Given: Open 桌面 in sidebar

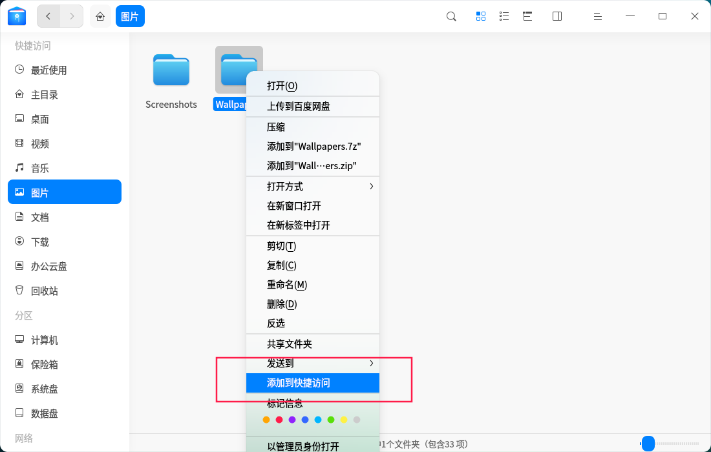Looking at the screenshot, I should click(65, 119).
